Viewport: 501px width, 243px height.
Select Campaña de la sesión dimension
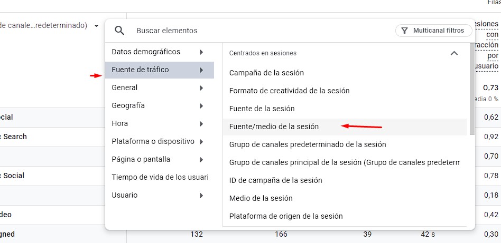click(x=266, y=73)
